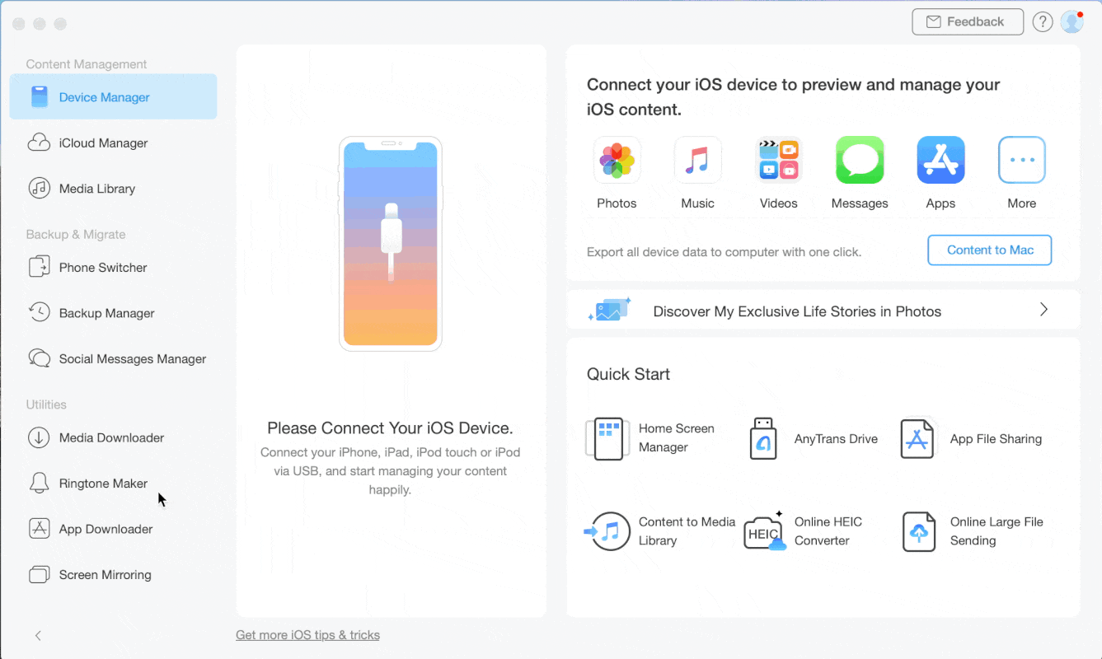Click the iPhone connection illustration

point(391,244)
